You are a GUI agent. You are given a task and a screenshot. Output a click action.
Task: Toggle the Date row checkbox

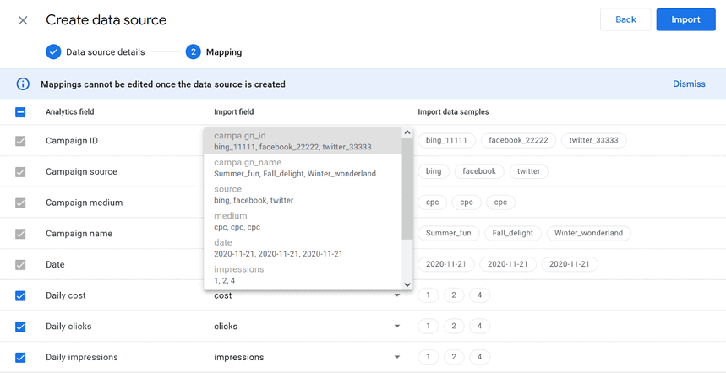point(20,265)
